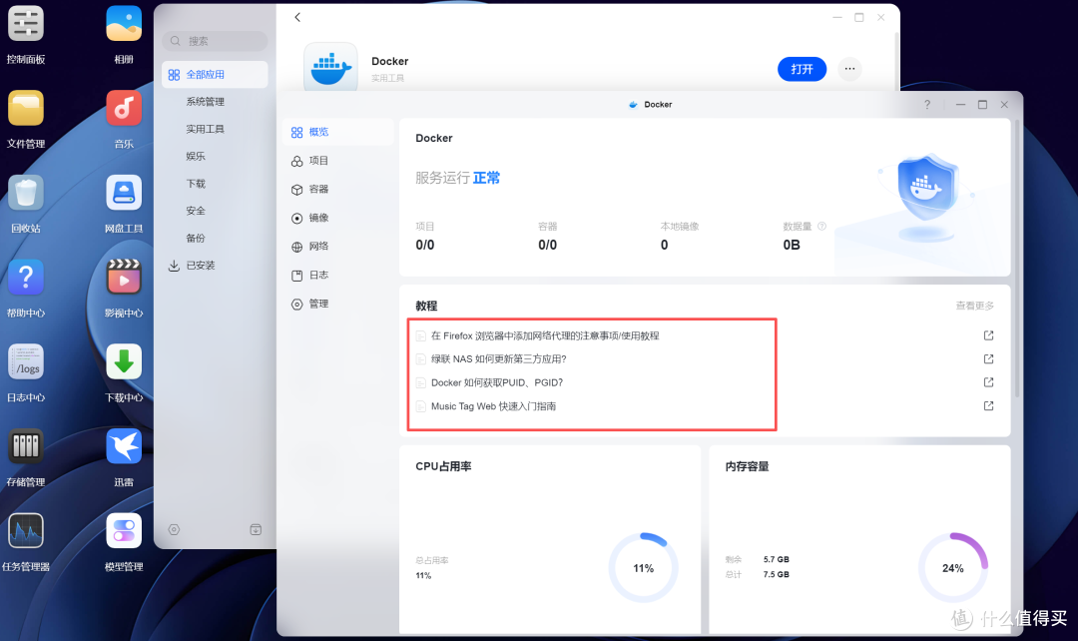Open the 相册 photo app icon
The width and height of the screenshot is (1078, 641).
pyautogui.click(x=124, y=24)
